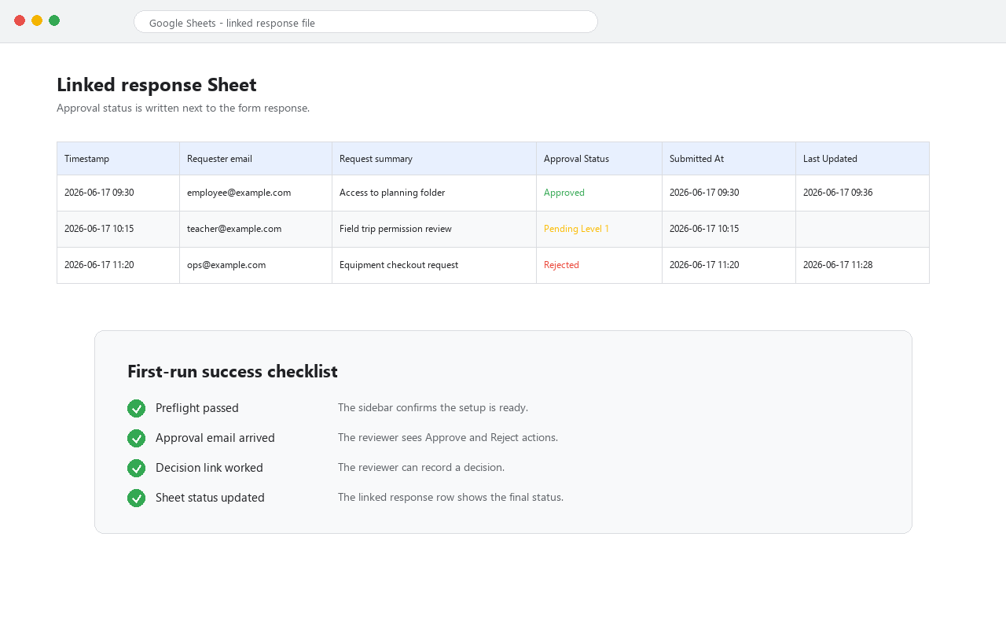
Task: Click the Pending Level 1 status cell
Action: click(599, 229)
